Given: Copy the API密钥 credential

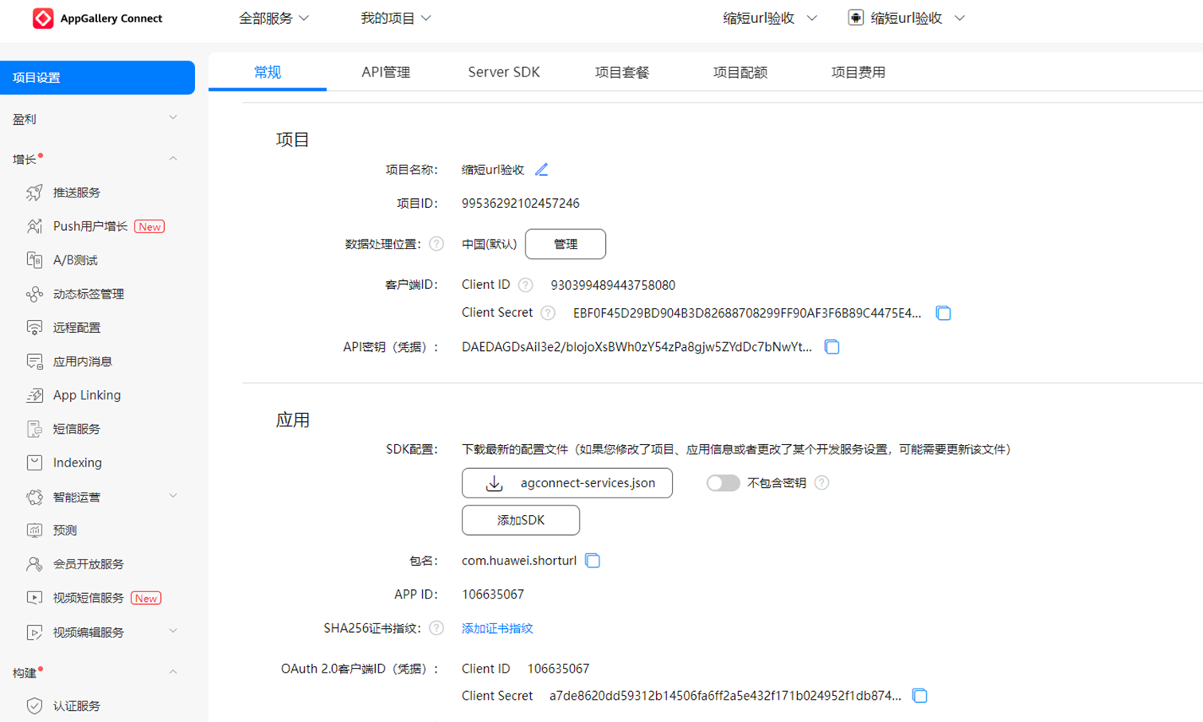Looking at the screenshot, I should [x=832, y=346].
